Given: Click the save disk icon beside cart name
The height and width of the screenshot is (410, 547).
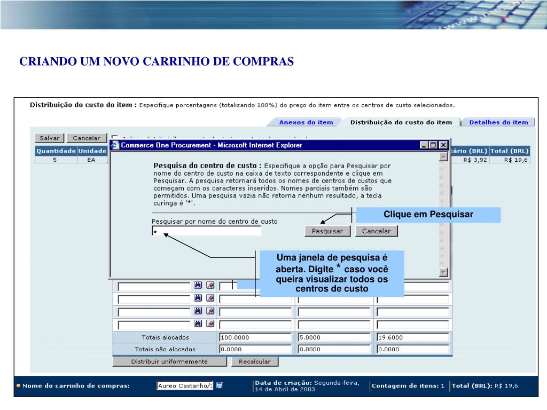Looking at the screenshot, I should point(220,385).
